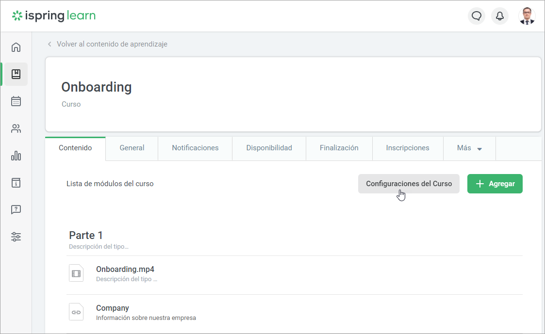The height and width of the screenshot is (334, 545).
Task: Open the notifications bell icon
Action: click(x=500, y=16)
